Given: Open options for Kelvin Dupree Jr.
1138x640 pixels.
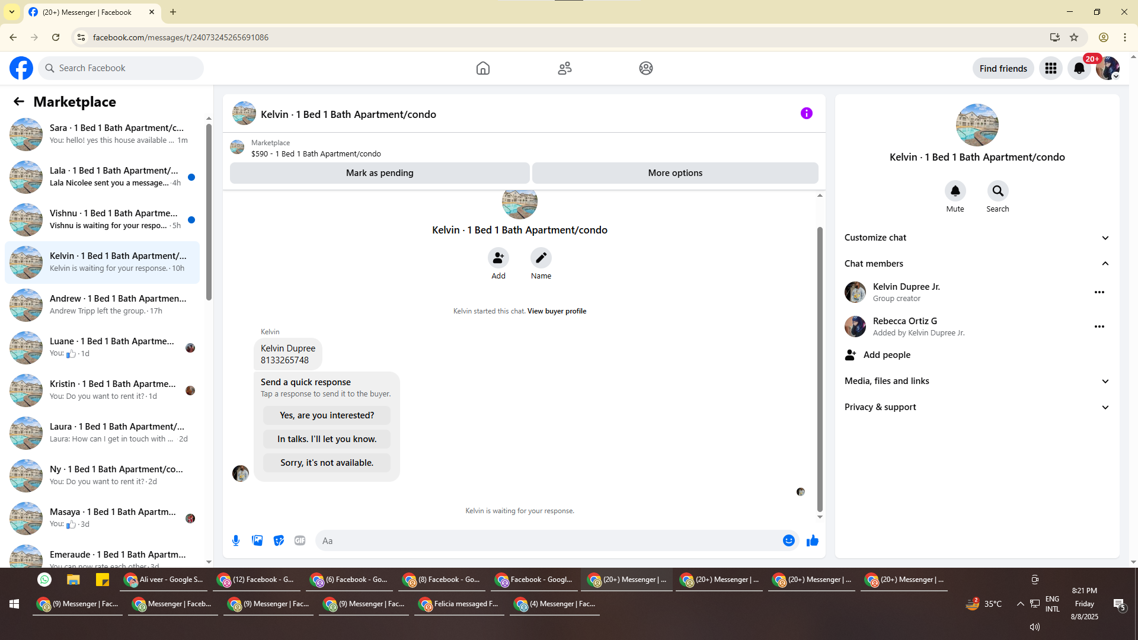Looking at the screenshot, I should [x=1099, y=292].
